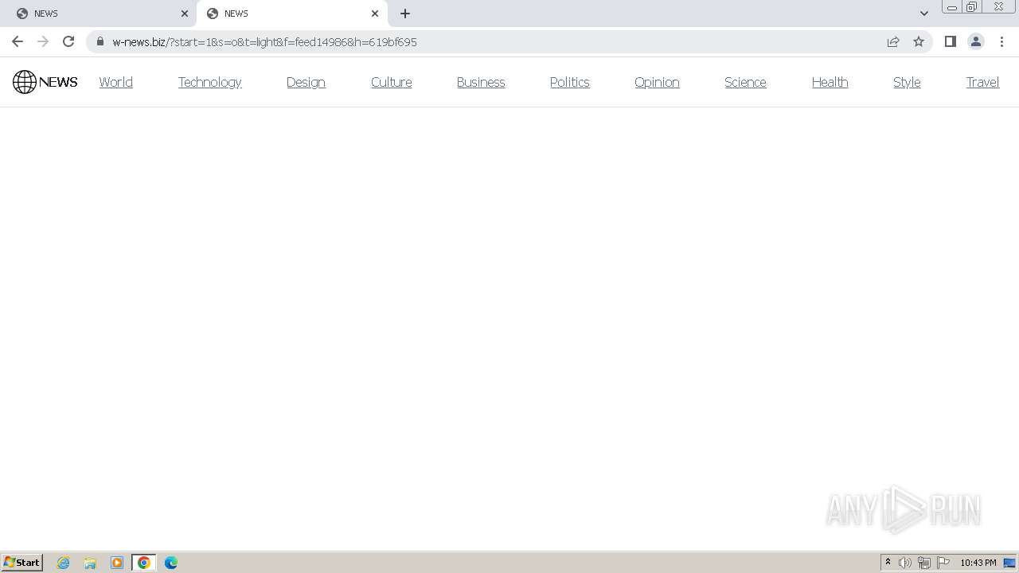Screen dimensions: 1019x573
Task: Close the first NEWS tab
Action: [185, 14]
